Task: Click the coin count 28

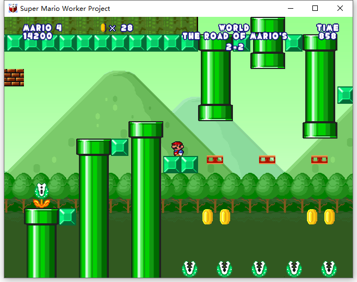Action: pyautogui.click(x=127, y=28)
